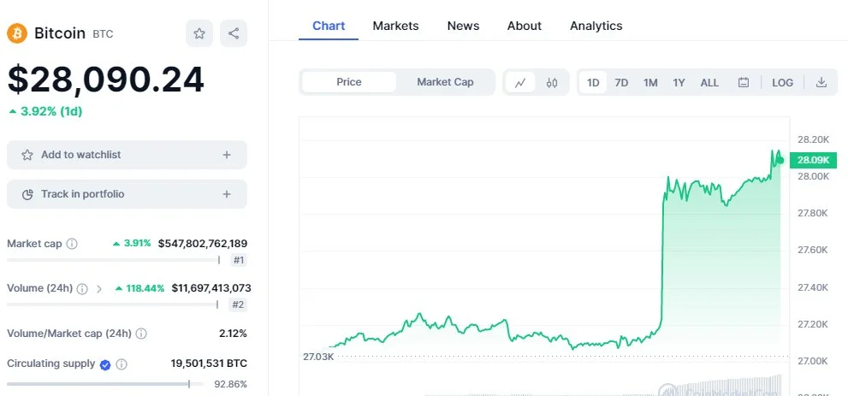Open the Markets tab

395,26
